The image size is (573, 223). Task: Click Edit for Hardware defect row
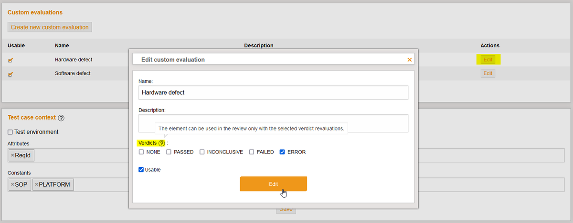point(488,60)
